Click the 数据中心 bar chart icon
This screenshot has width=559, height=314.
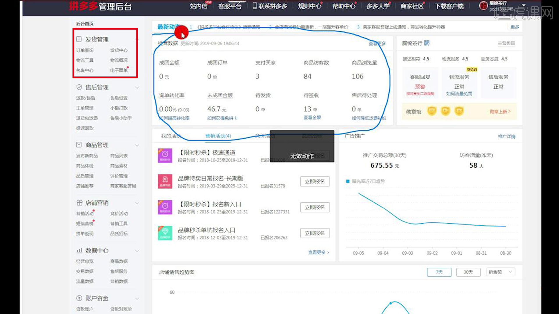coord(79,250)
